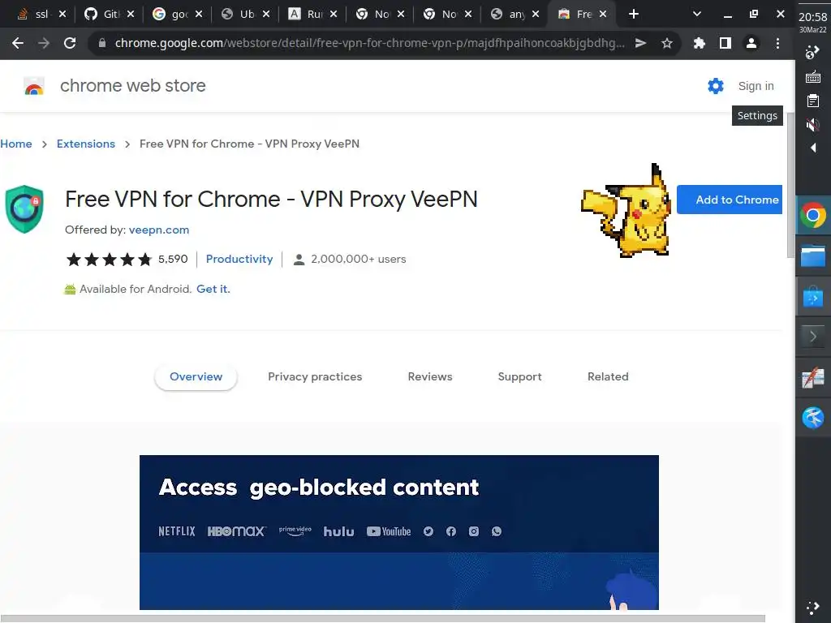831x623 pixels.
Task: Open the tab search dropdown arrow
Action: pos(697,15)
